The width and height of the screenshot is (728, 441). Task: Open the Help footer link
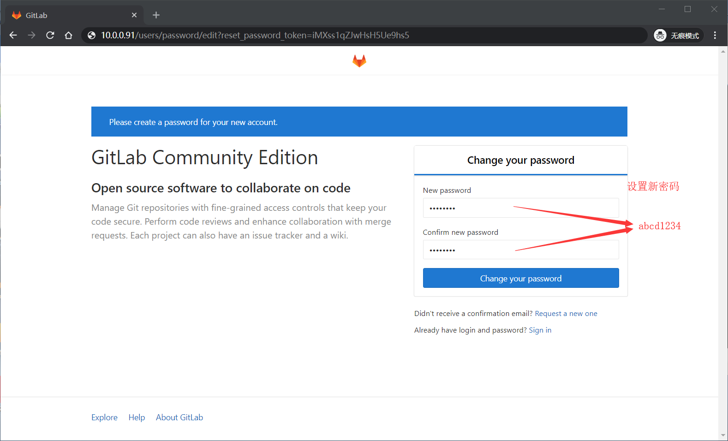(137, 417)
